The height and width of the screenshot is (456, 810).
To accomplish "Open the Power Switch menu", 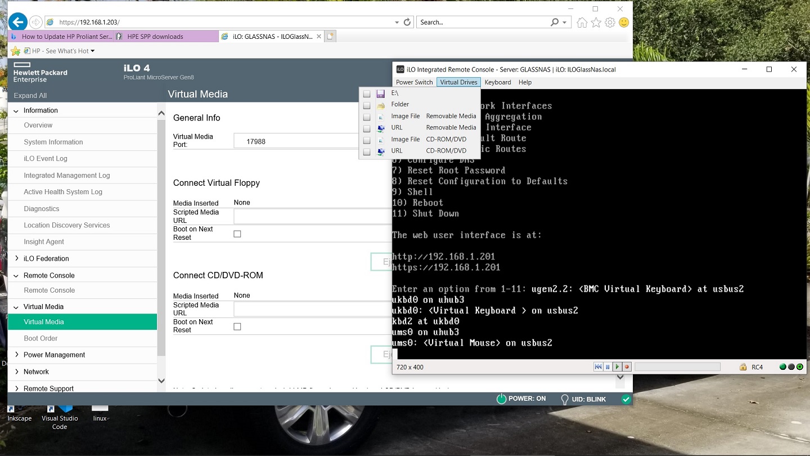I will click(x=415, y=82).
